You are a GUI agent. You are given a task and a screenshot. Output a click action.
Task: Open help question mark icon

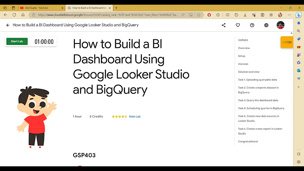(252, 25)
